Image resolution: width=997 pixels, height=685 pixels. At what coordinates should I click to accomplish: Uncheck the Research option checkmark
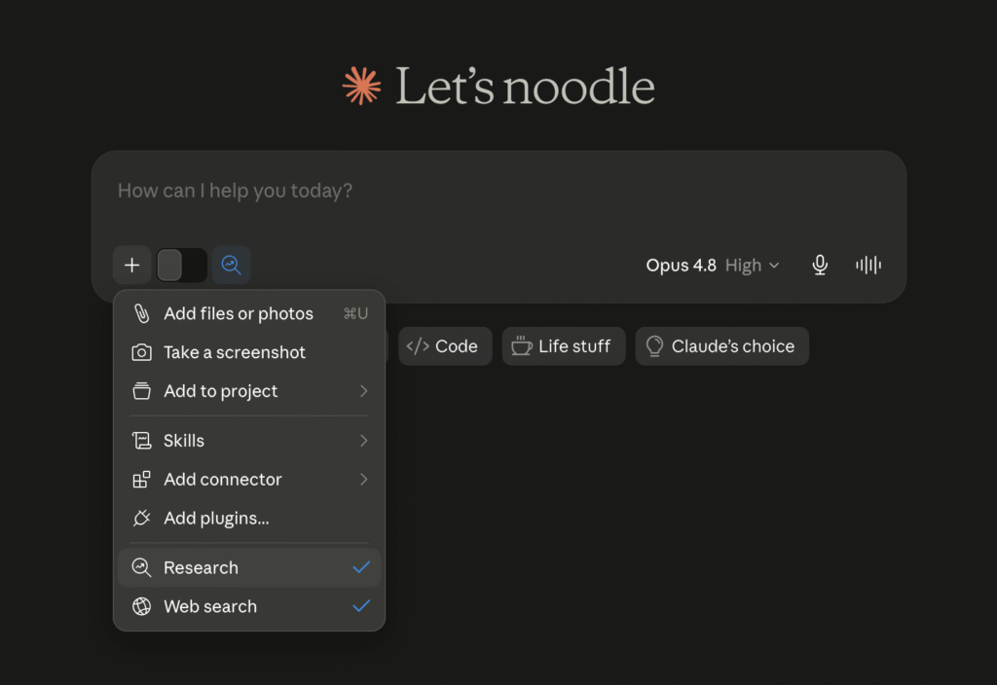(x=361, y=567)
